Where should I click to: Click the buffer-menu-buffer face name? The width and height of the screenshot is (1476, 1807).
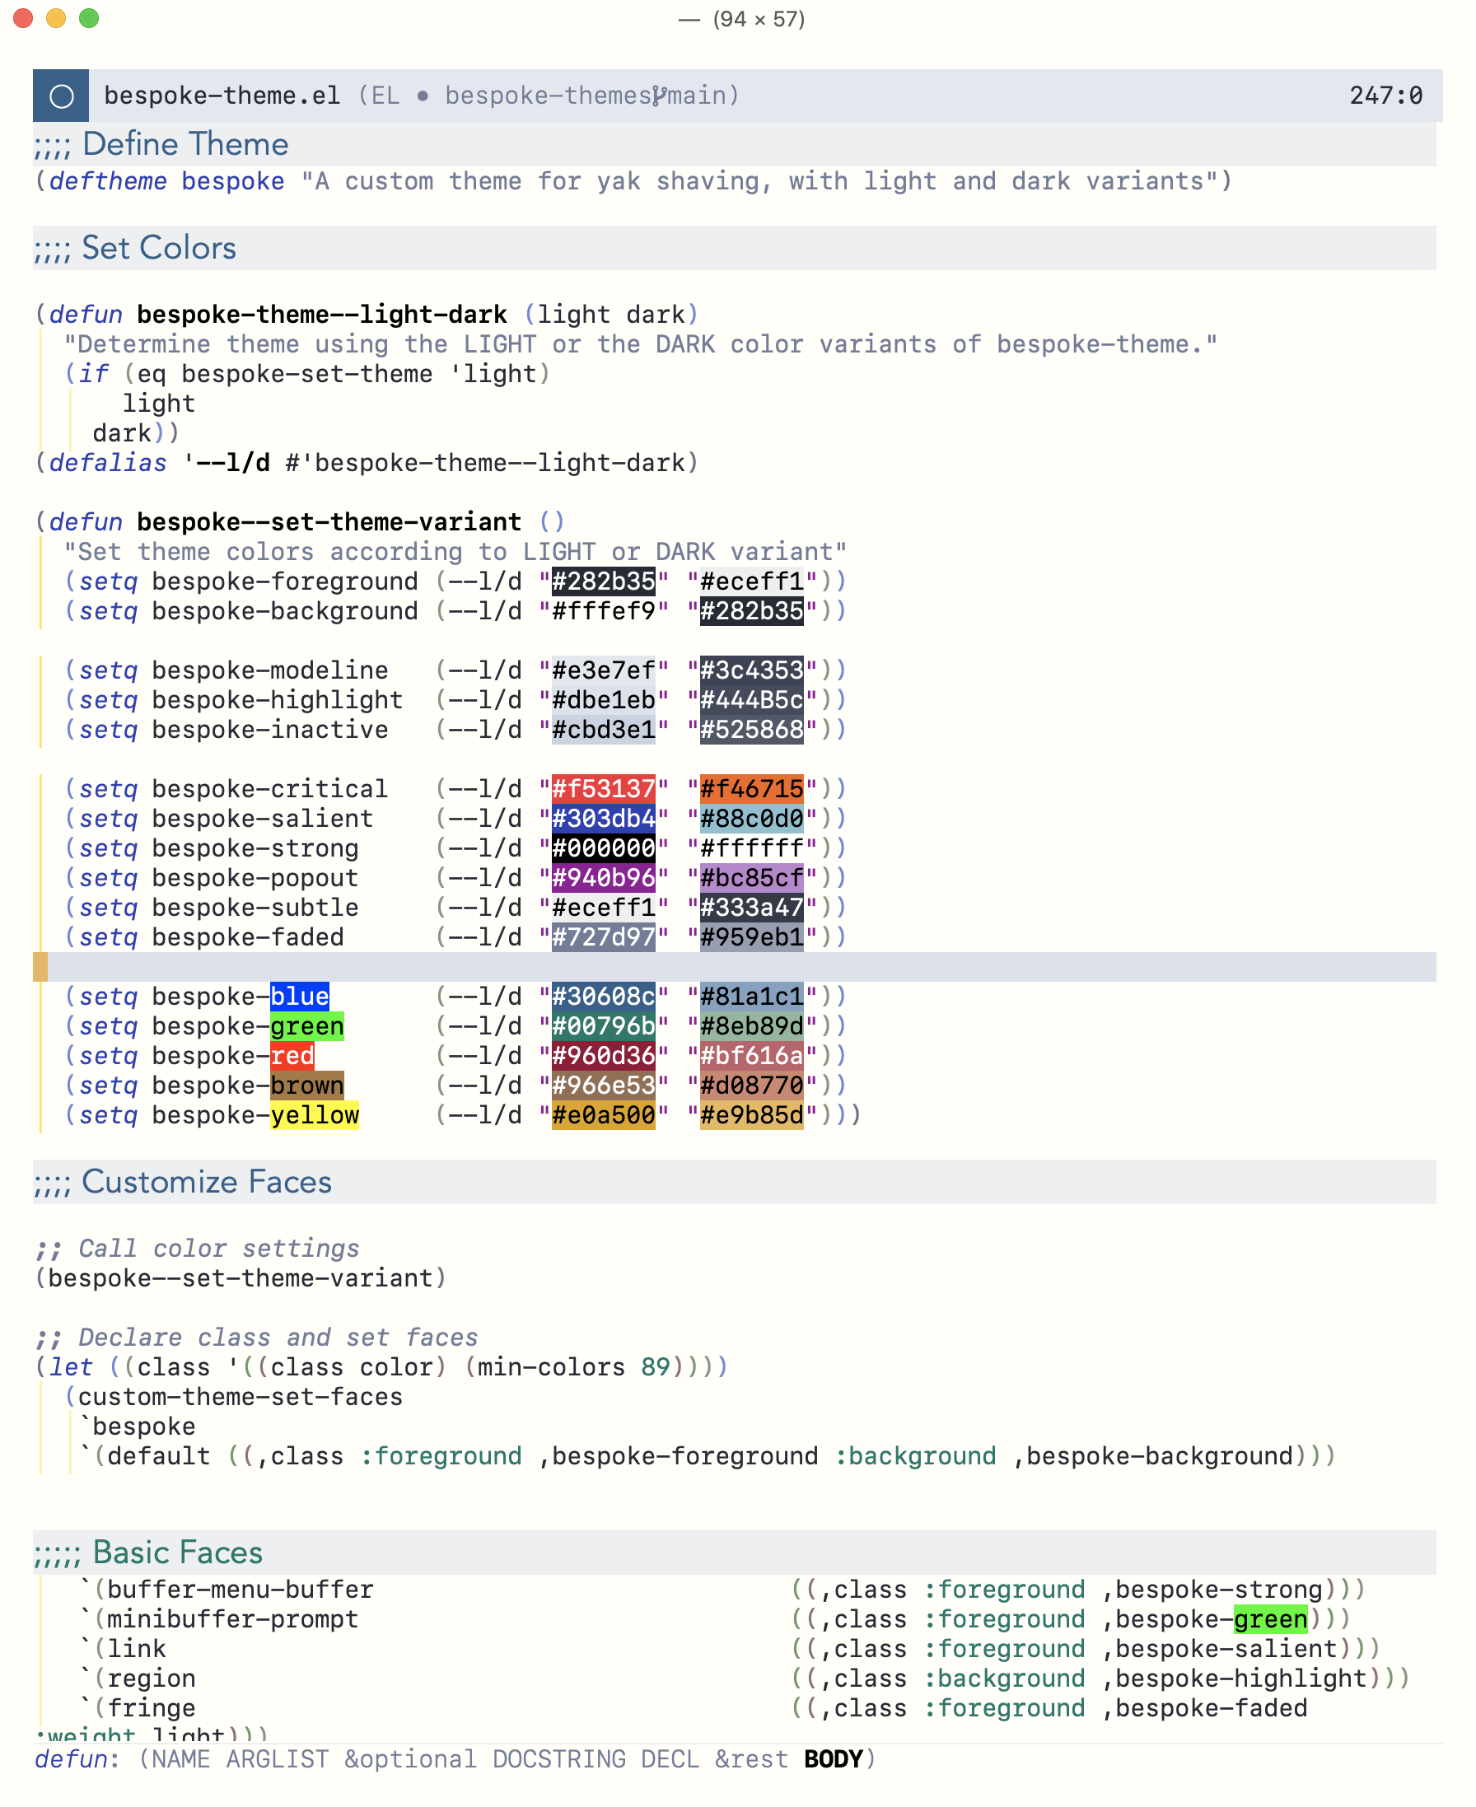coord(241,1590)
